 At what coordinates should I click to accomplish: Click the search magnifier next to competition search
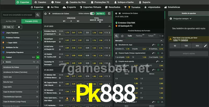[x=38, y=15]
